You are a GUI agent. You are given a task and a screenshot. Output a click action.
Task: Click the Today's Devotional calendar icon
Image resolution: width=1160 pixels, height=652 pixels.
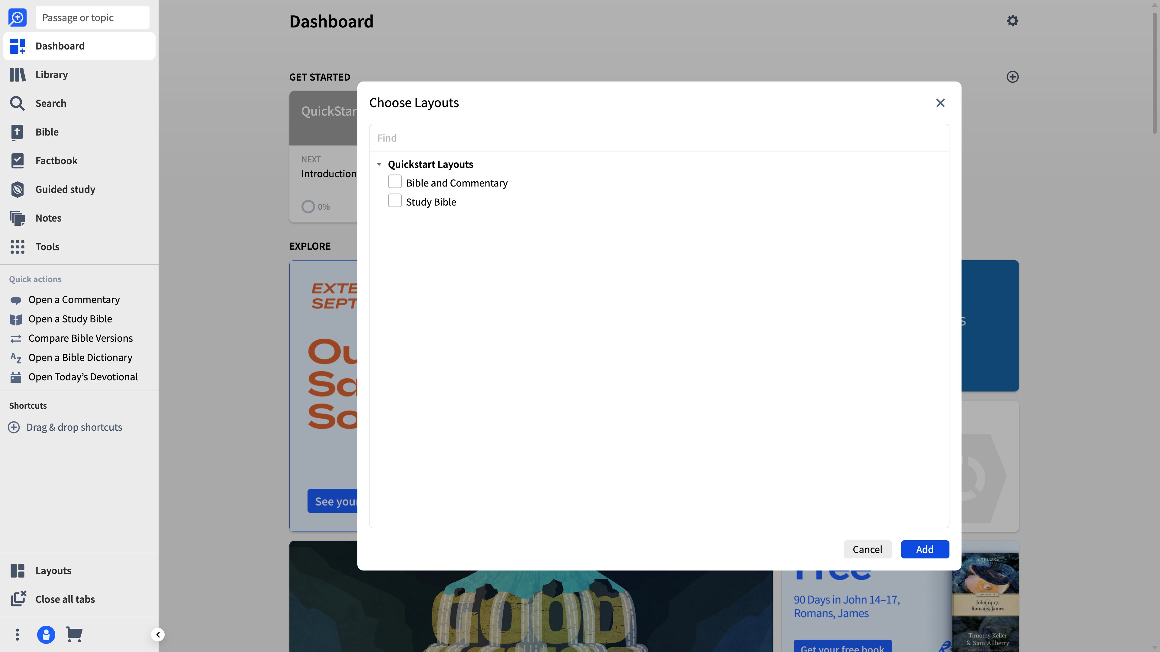16,377
